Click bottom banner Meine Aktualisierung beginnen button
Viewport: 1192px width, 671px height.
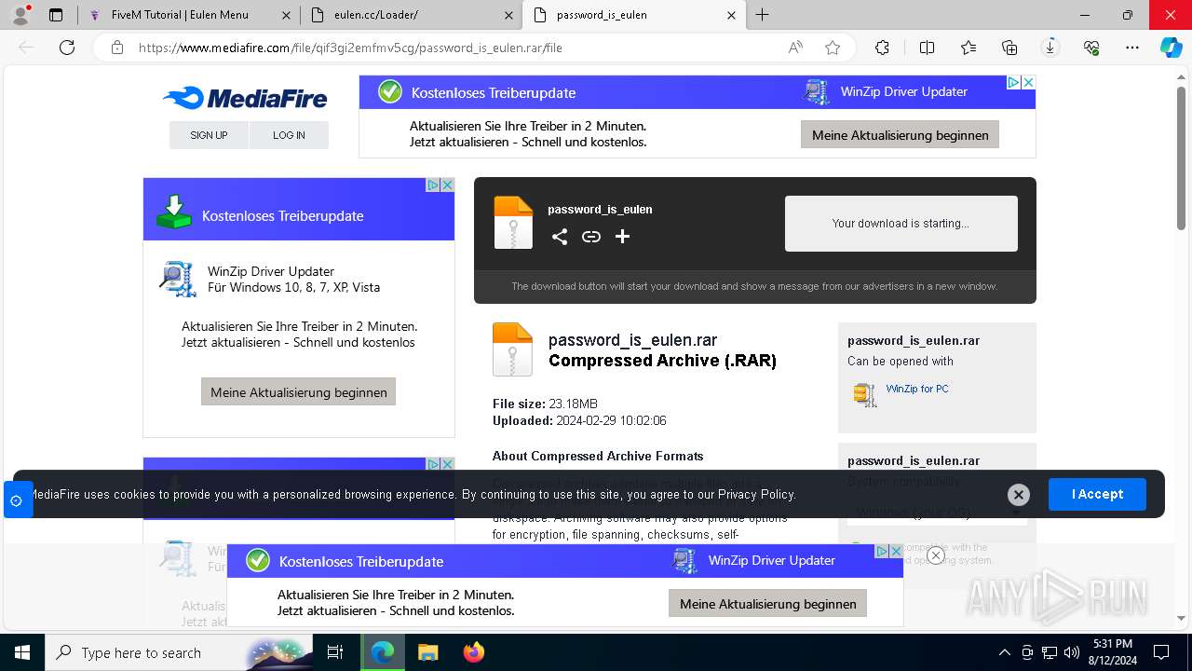pos(767,604)
